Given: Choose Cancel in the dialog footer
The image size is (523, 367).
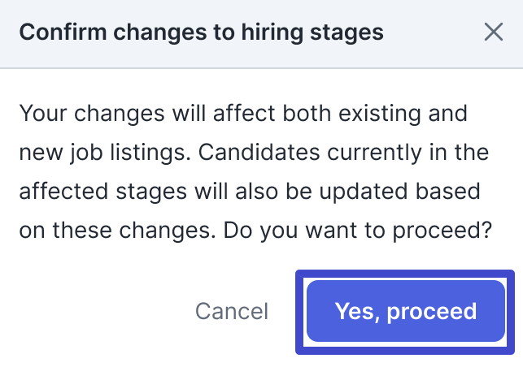Looking at the screenshot, I should (232, 311).
